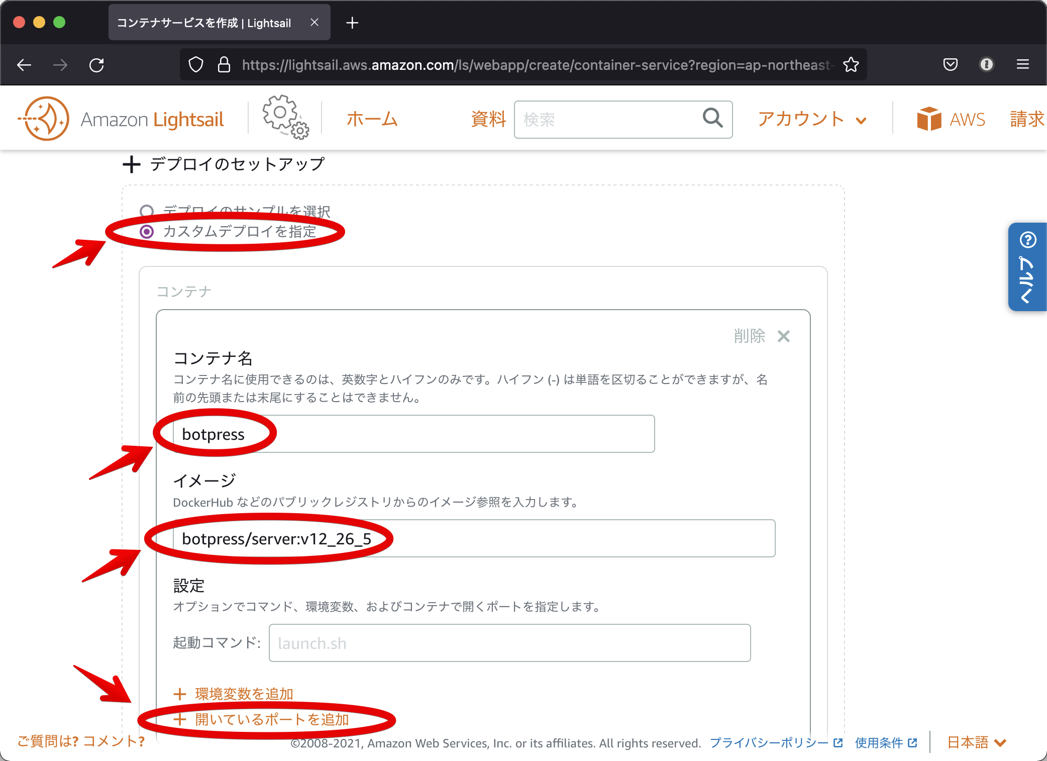
Task: Open プライバシーポリシー link
Action: pyautogui.click(x=776, y=743)
